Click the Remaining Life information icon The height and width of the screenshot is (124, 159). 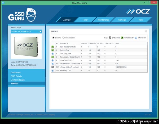(x=53, y=70)
